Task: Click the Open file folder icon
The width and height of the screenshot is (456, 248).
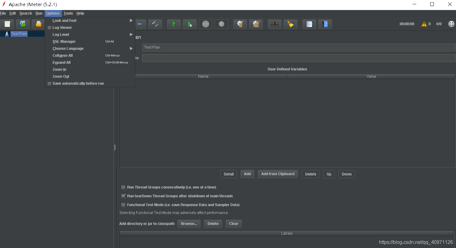Action: pyautogui.click(x=39, y=24)
